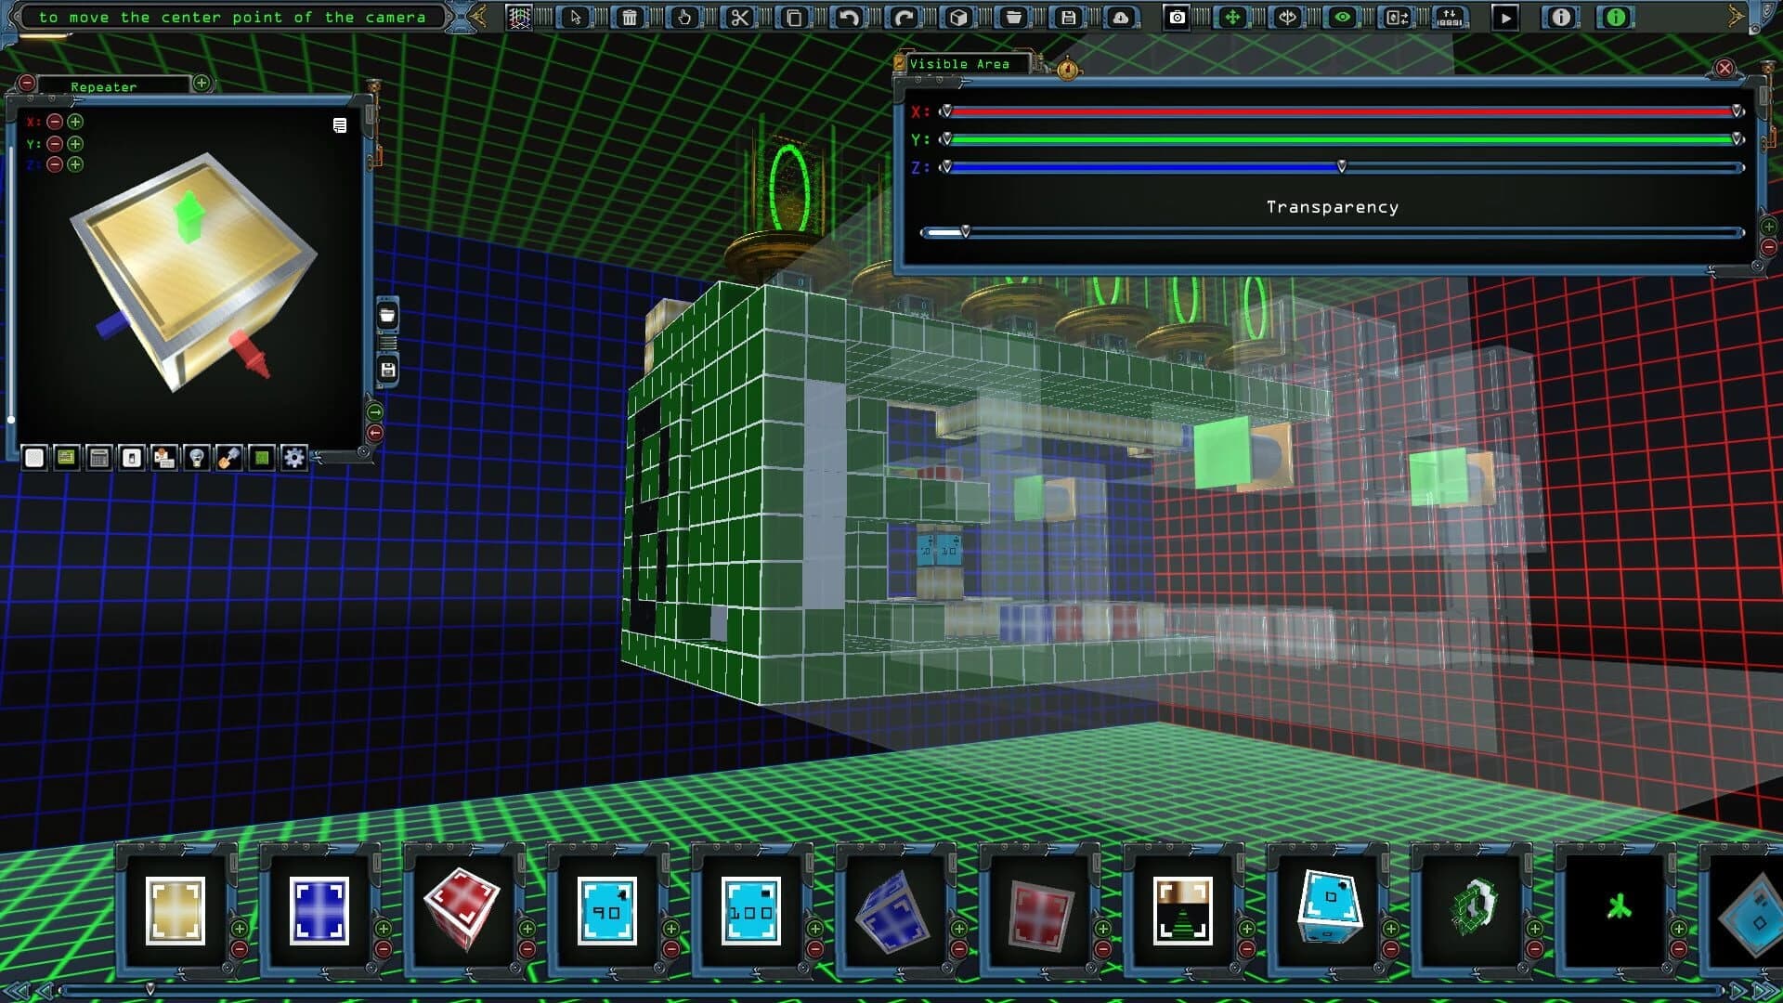Open the camera screenshot tool
Viewport: 1783px width, 1003px height.
tap(1177, 16)
